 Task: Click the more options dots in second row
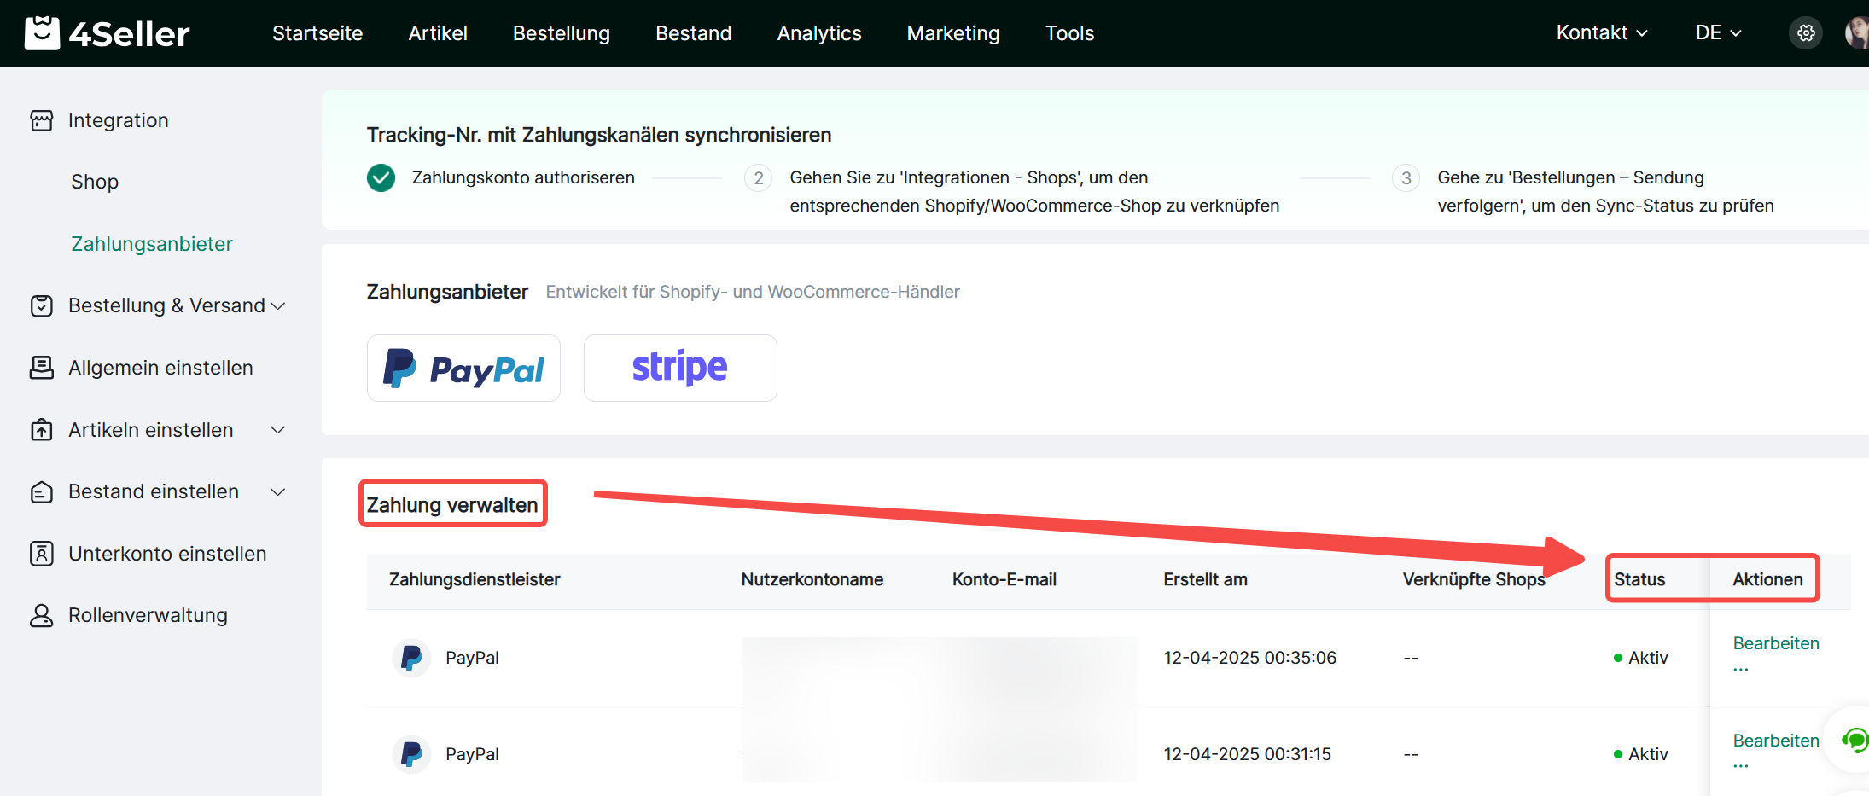tap(1741, 766)
